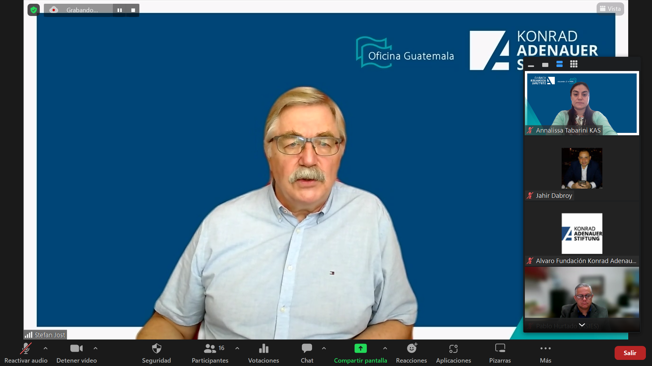Expand more participants chevron in thumbnail strip
This screenshot has height=366, width=652.
tap(582, 325)
